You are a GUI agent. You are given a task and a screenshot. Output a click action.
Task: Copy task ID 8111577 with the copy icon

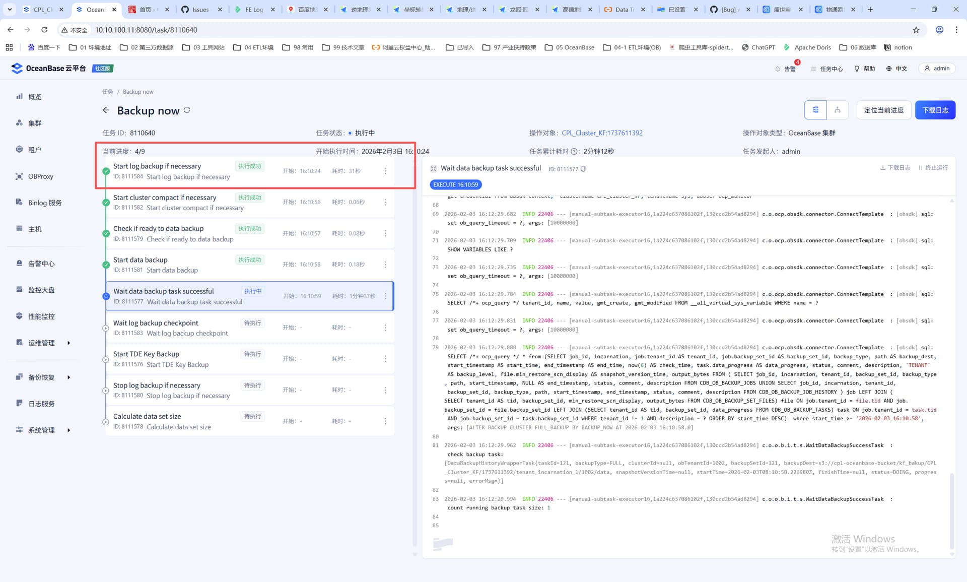tap(583, 169)
